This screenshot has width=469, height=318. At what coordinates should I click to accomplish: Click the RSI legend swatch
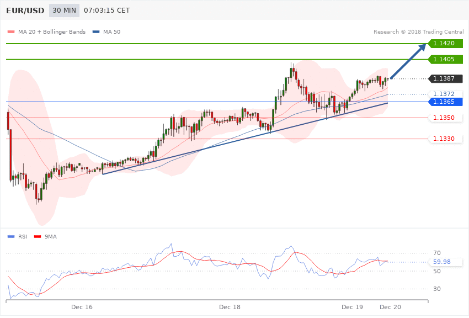pyautogui.click(x=11, y=237)
